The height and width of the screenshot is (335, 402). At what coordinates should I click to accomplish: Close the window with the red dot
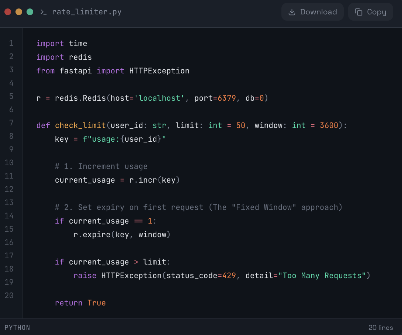point(8,12)
